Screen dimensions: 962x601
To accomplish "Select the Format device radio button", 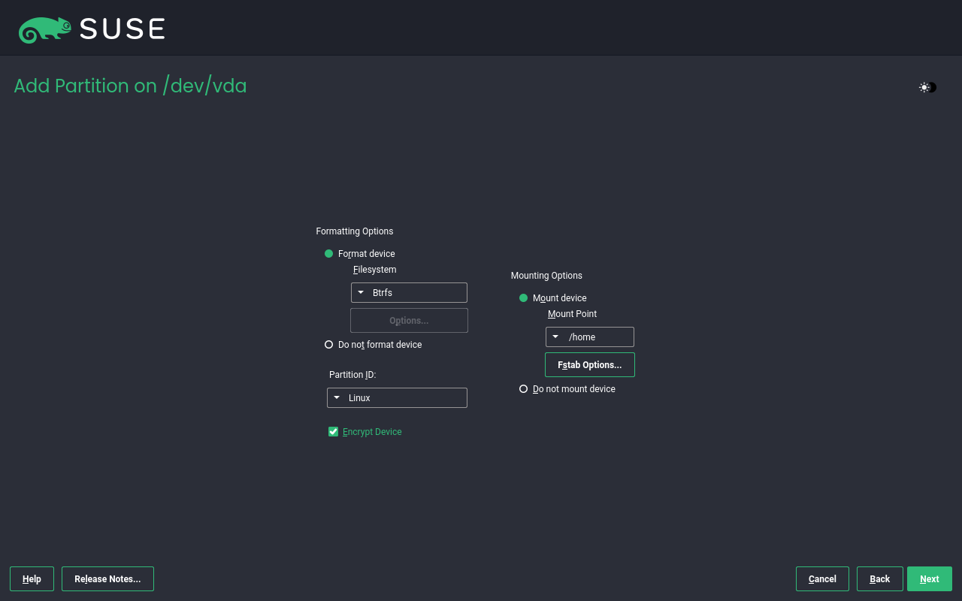I will tap(329, 254).
